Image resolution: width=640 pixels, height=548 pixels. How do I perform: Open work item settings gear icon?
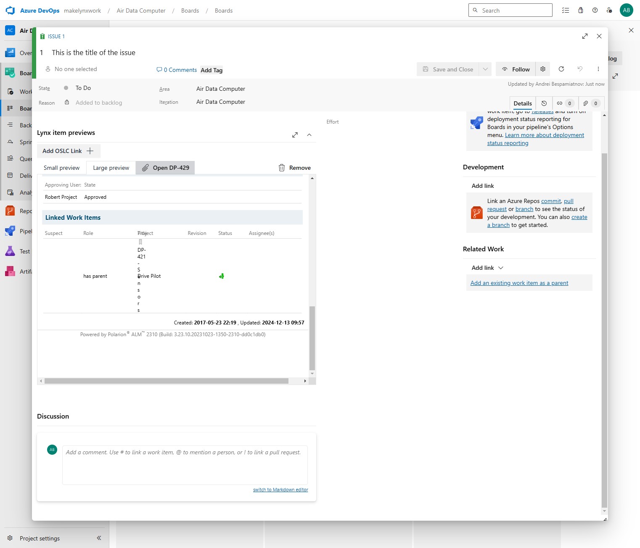[543, 69]
